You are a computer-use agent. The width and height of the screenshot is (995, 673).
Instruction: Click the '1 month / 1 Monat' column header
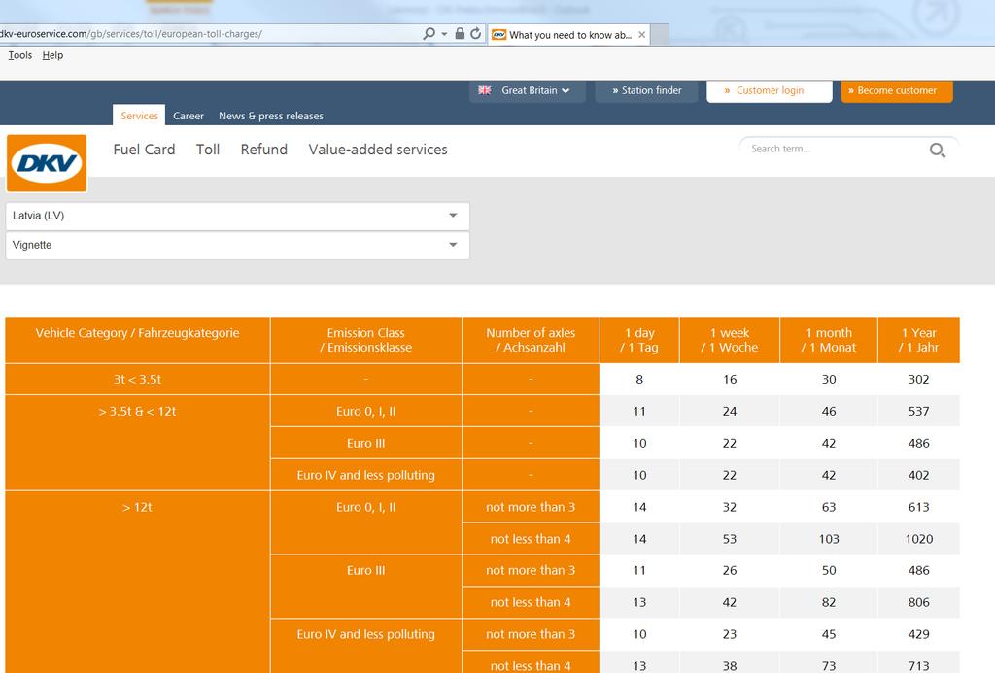[829, 340]
